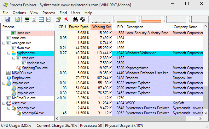Click the yellow commit history mini graph
The image size is (209, 129).
point(126,19)
